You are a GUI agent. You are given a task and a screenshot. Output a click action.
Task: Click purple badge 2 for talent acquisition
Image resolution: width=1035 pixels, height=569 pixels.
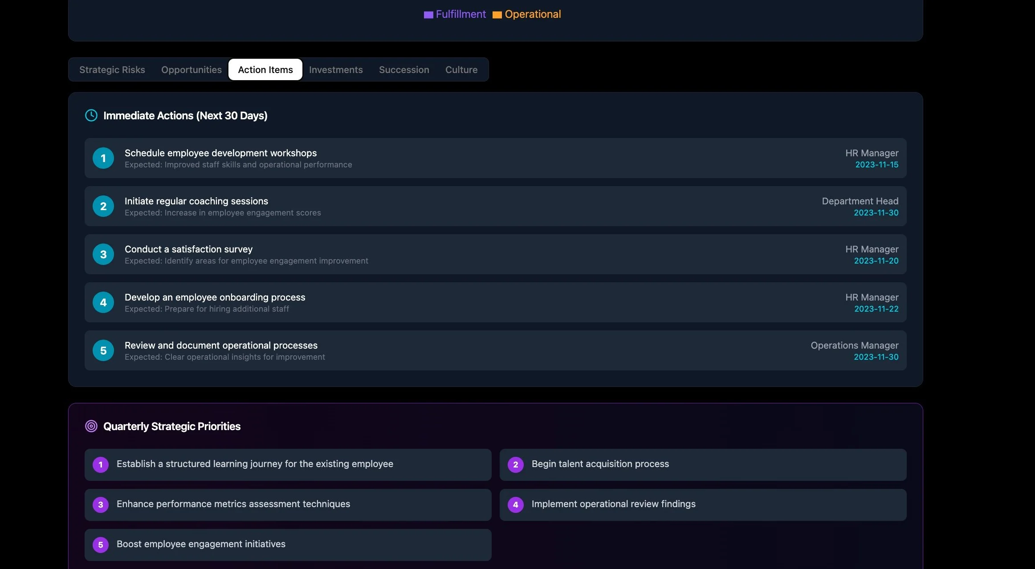coord(516,465)
